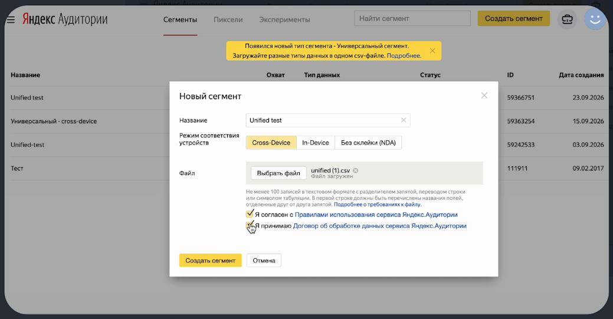Click the Название input with Unified test
This screenshot has height=319, width=613.
click(x=328, y=120)
